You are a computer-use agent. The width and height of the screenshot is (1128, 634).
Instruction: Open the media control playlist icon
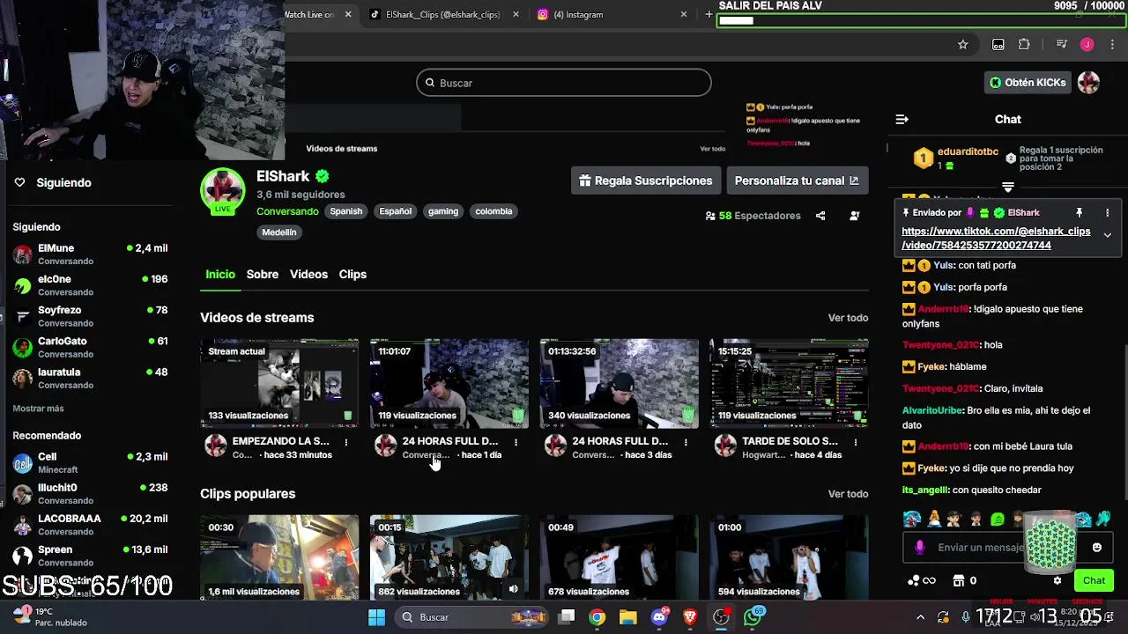click(x=1061, y=45)
